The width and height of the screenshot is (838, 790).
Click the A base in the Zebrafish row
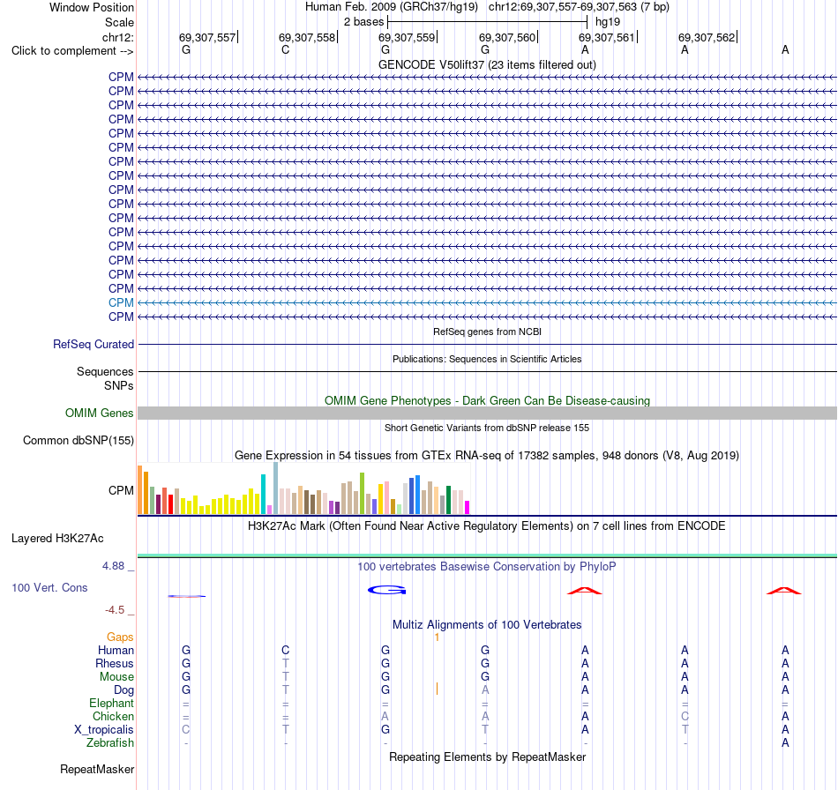pyautogui.click(x=785, y=743)
